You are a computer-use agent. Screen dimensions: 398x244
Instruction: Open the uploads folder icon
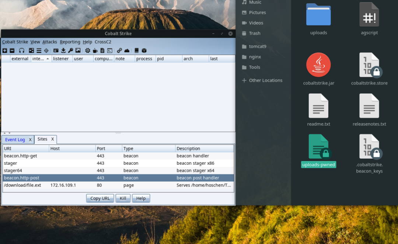[318, 15]
